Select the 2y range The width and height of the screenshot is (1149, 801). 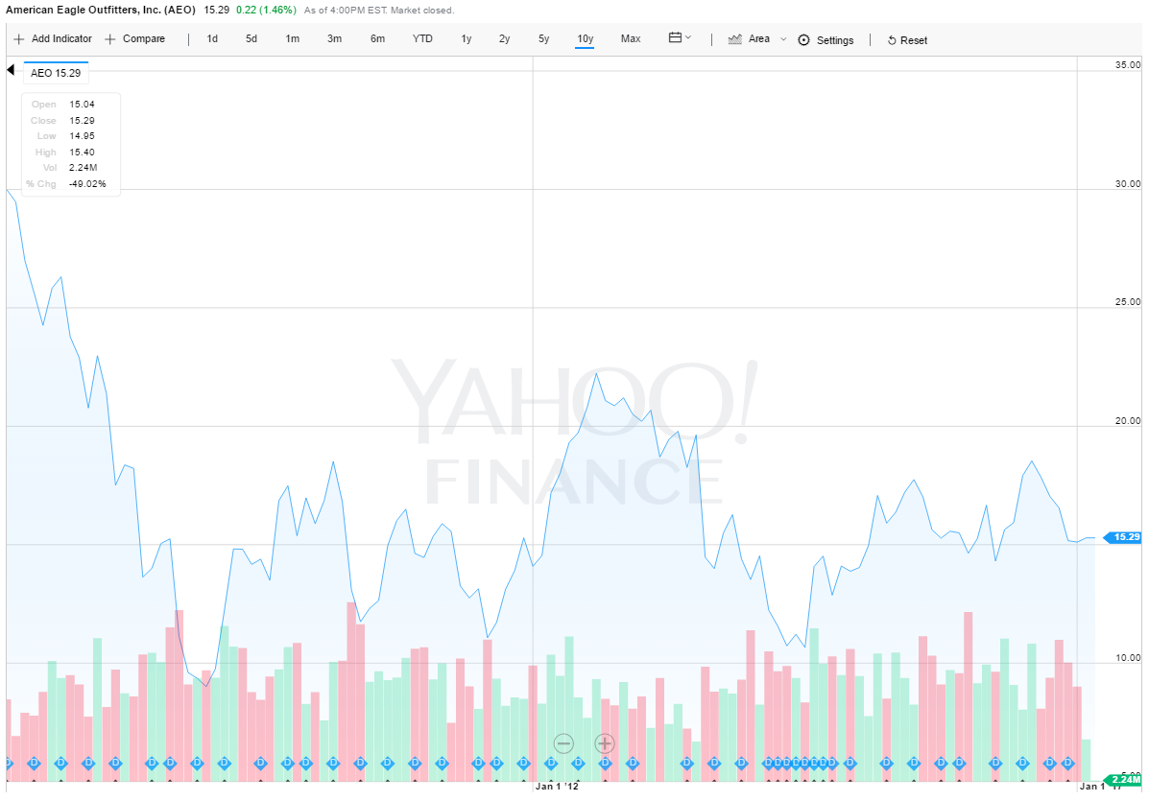[504, 38]
